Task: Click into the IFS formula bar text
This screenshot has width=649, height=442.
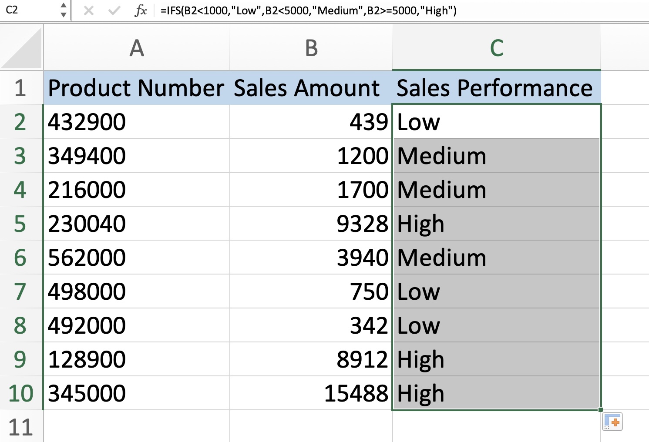Action: point(308,10)
